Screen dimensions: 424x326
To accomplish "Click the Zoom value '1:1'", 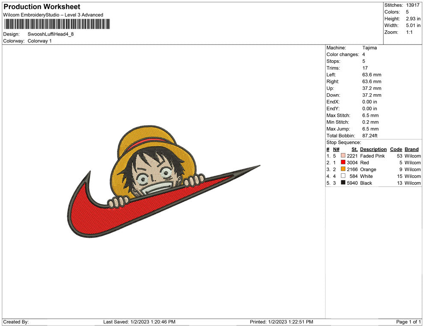I will tap(409, 32).
